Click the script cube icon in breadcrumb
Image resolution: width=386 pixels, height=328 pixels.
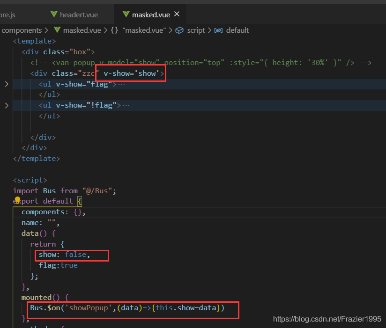coord(179,30)
